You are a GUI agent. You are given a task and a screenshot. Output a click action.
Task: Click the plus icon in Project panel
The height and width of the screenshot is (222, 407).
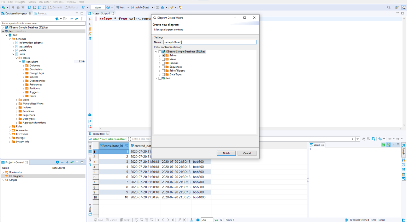tap(67, 162)
